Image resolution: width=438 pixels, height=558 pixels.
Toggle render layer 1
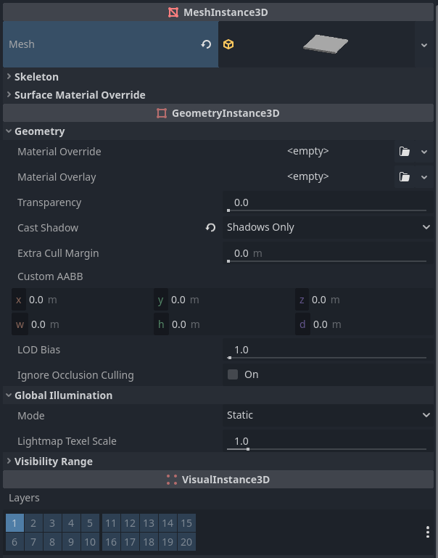click(15, 523)
